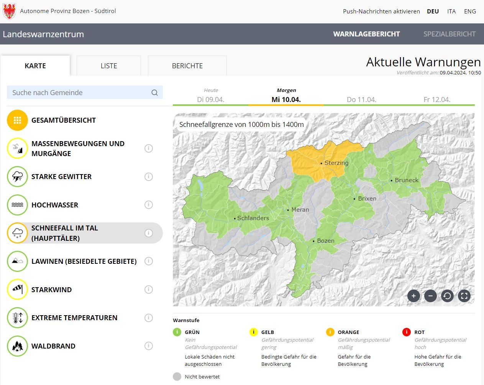Click the Suche nach Gemeinde search field
484x385 pixels.
[80, 92]
